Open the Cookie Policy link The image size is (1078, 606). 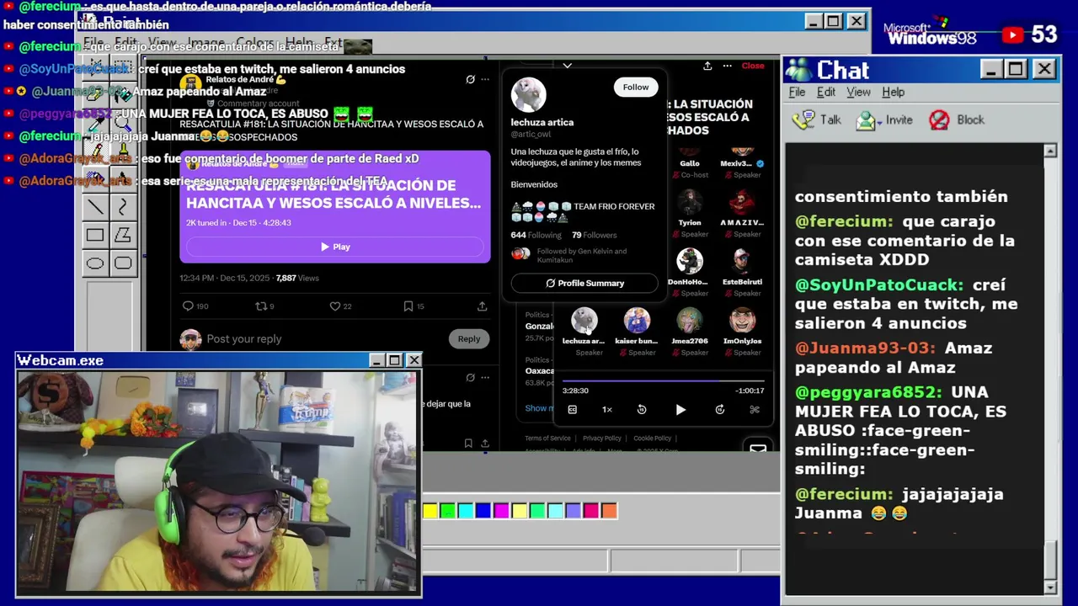pyautogui.click(x=653, y=439)
